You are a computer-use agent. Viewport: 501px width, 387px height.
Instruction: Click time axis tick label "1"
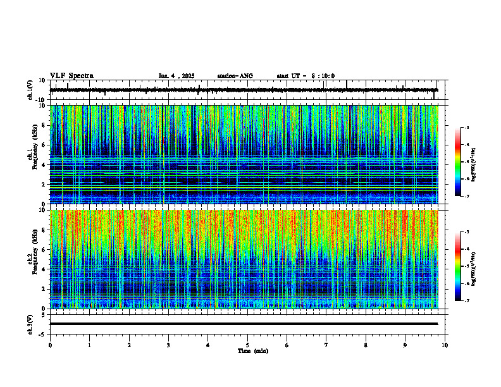pos(89,345)
